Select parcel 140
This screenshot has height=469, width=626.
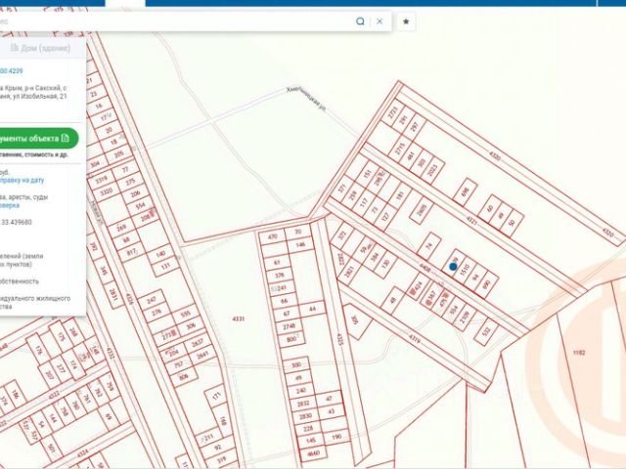(160, 254)
